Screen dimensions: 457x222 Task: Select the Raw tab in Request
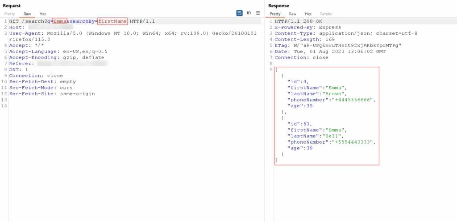[x=27, y=14]
